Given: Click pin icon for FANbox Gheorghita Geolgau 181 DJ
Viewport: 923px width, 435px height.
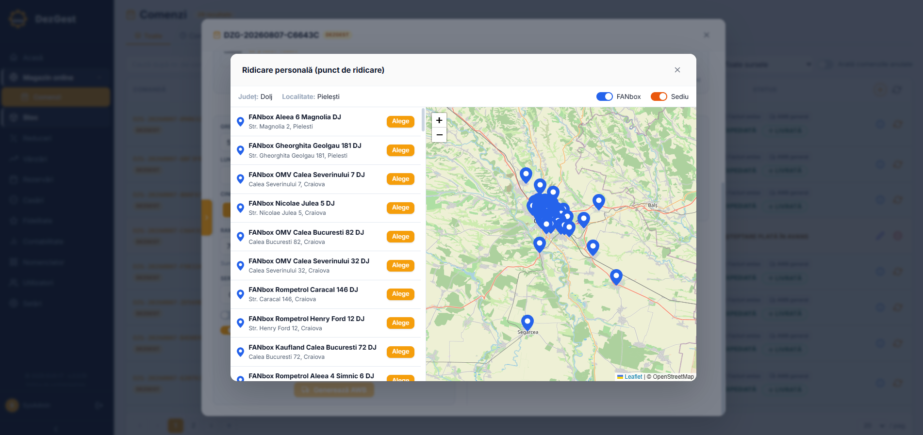Looking at the screenshot, I should point(240,150).
